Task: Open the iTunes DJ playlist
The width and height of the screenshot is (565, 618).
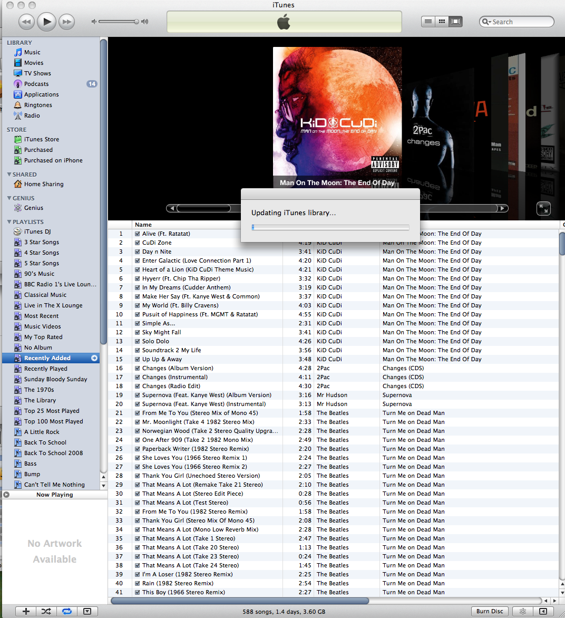Action: click(x=37, y=232)
